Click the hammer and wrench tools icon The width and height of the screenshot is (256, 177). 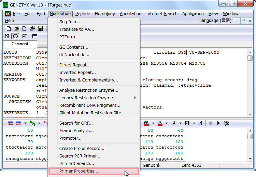(x=226, y=123)
